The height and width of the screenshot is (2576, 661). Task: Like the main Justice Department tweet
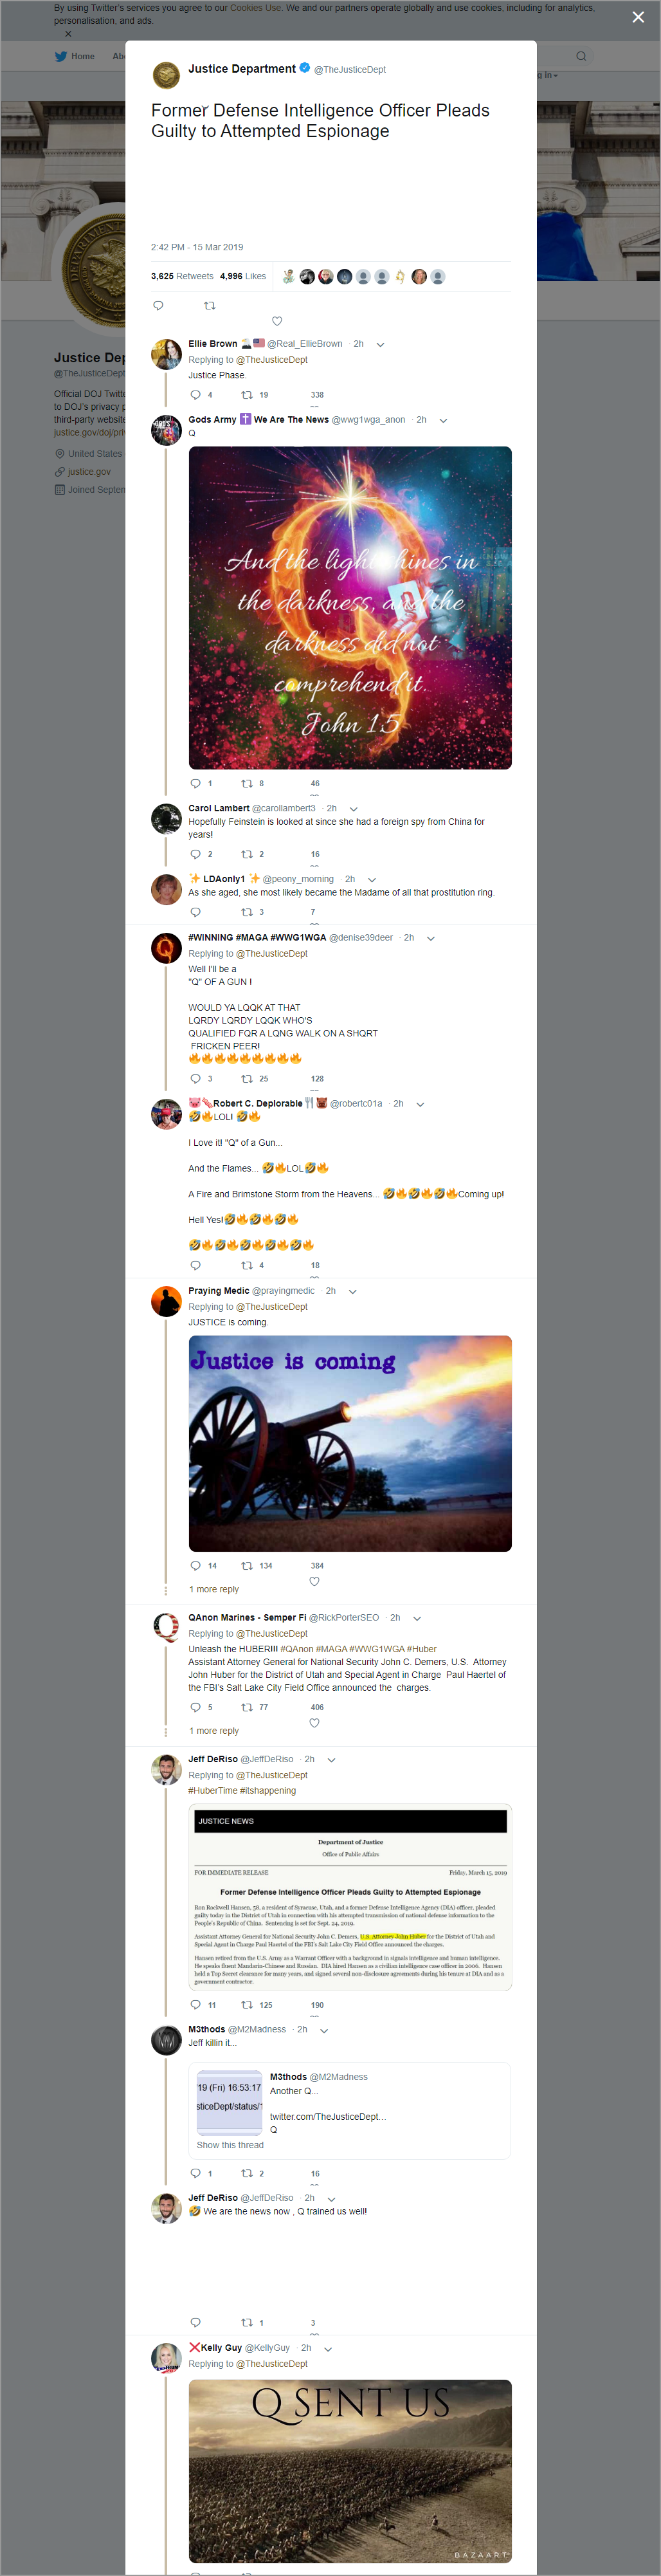click(x=277, y=321)
